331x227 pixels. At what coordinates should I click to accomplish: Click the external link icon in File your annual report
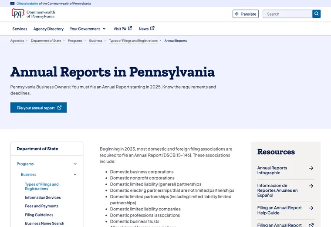(x=60, y=108)
